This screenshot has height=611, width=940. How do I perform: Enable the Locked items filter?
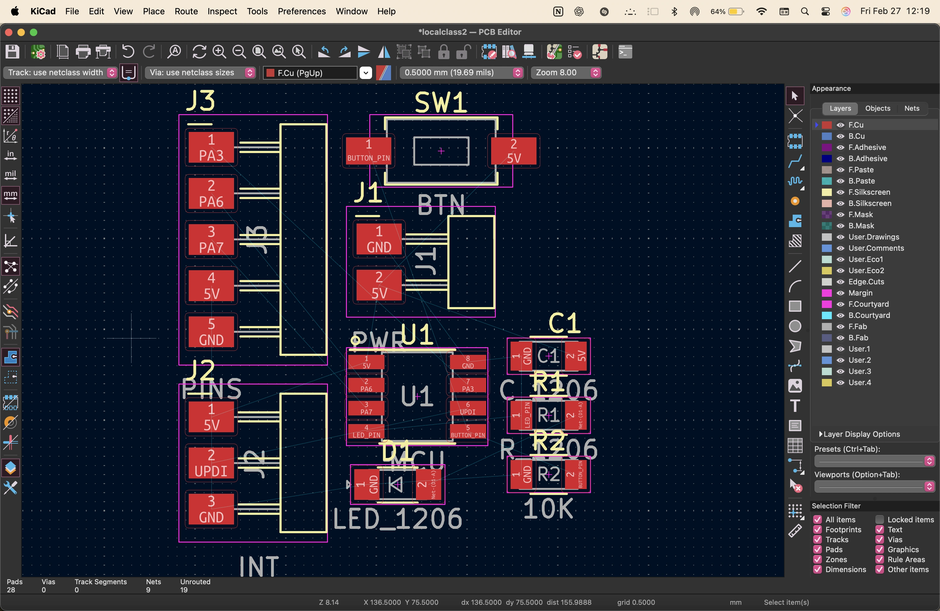click(880, 519)
